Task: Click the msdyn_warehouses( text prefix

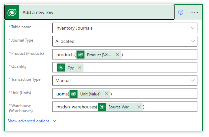Action: pos(77,107)
